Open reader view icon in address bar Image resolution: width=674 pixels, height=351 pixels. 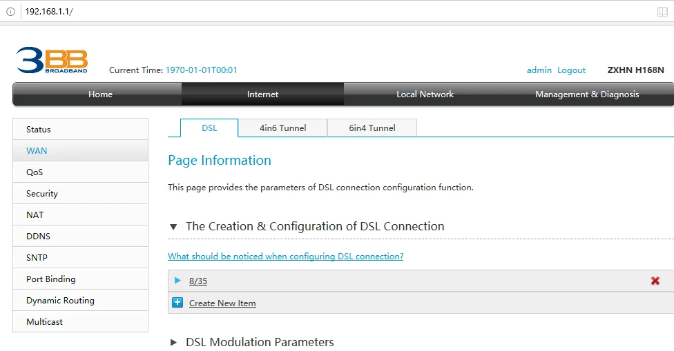pos(662,12)
